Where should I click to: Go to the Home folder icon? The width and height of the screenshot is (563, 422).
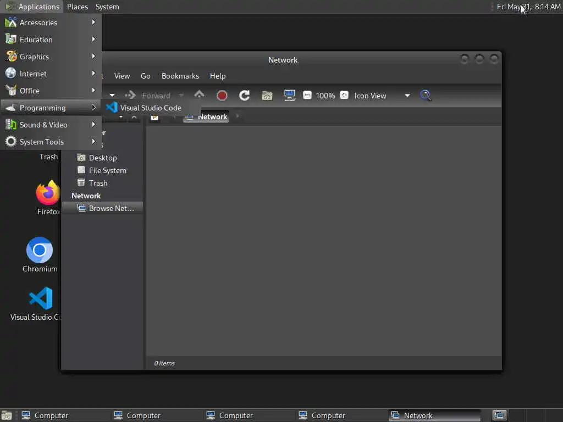pyautogui.click(x=267, y=96)
